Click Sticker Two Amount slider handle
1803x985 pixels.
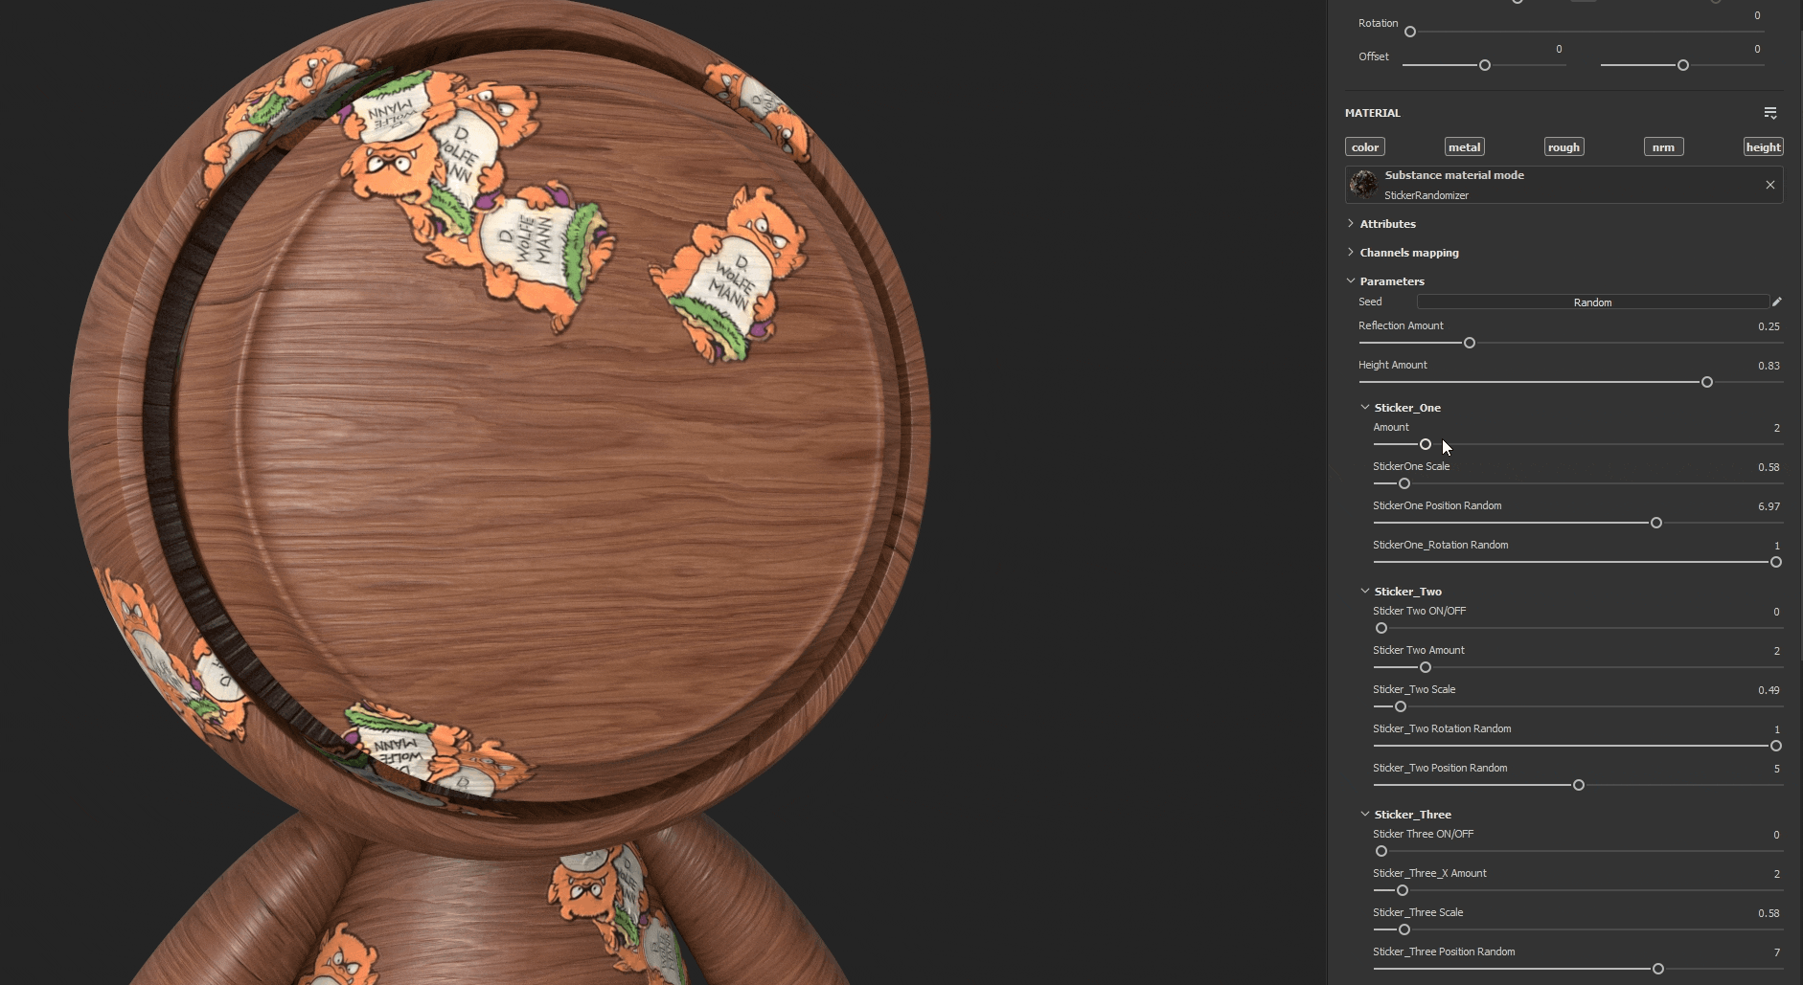(x=1426, y=667)
